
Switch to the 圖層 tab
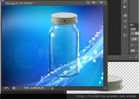point(133,29)
